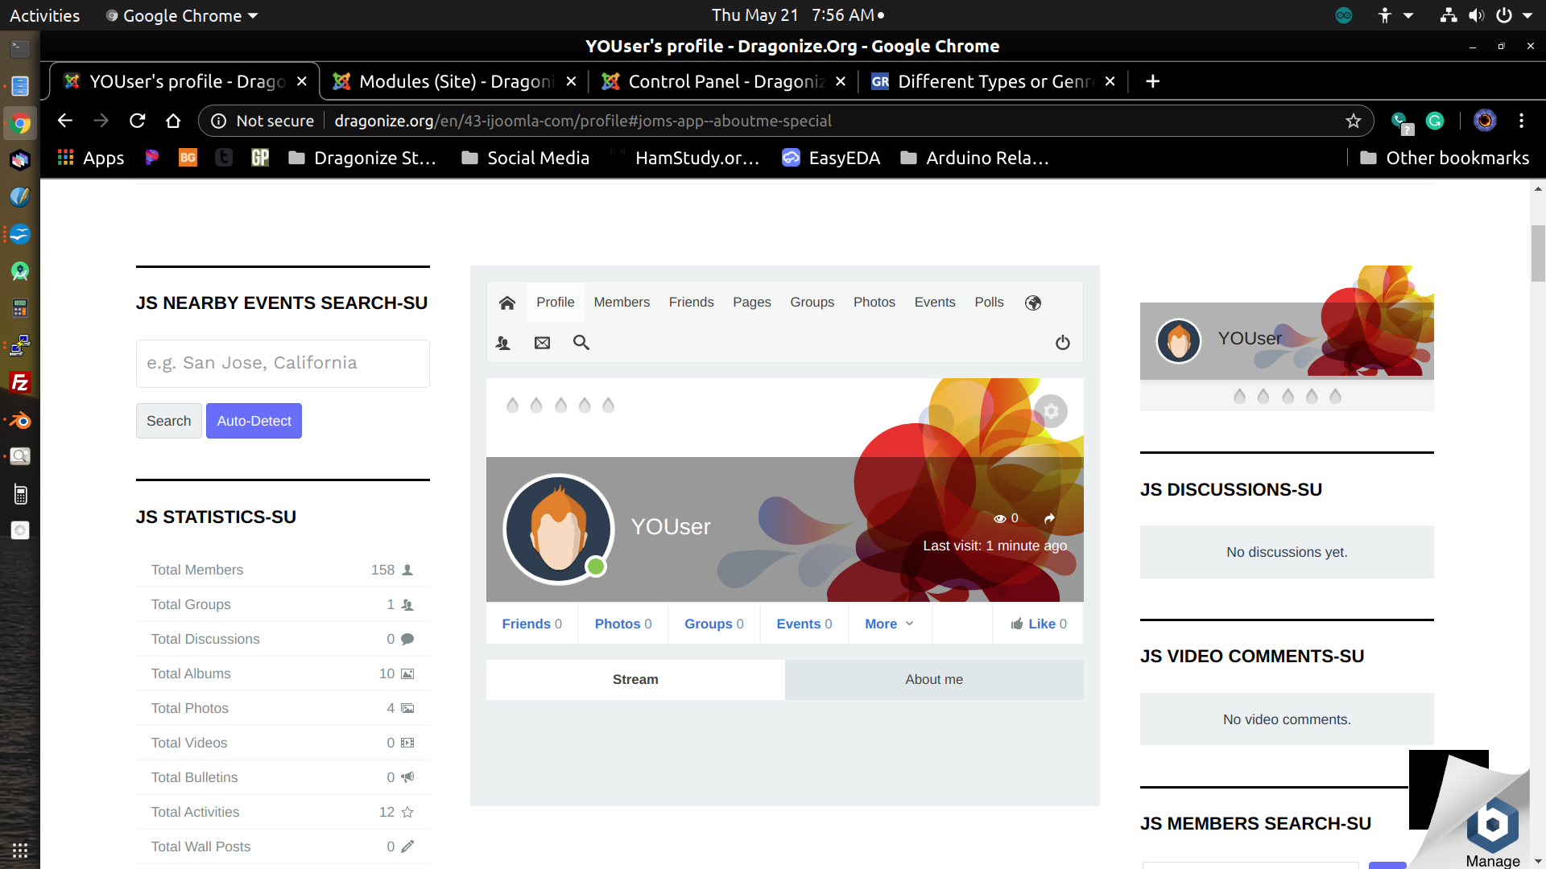This screenshot has width=1546, height=869.
Task: Click the page vertical scrollbar thumb
Action: tap(1538, 253)
